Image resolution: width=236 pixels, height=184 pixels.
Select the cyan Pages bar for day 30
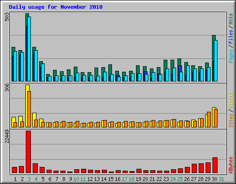point(216,61)
